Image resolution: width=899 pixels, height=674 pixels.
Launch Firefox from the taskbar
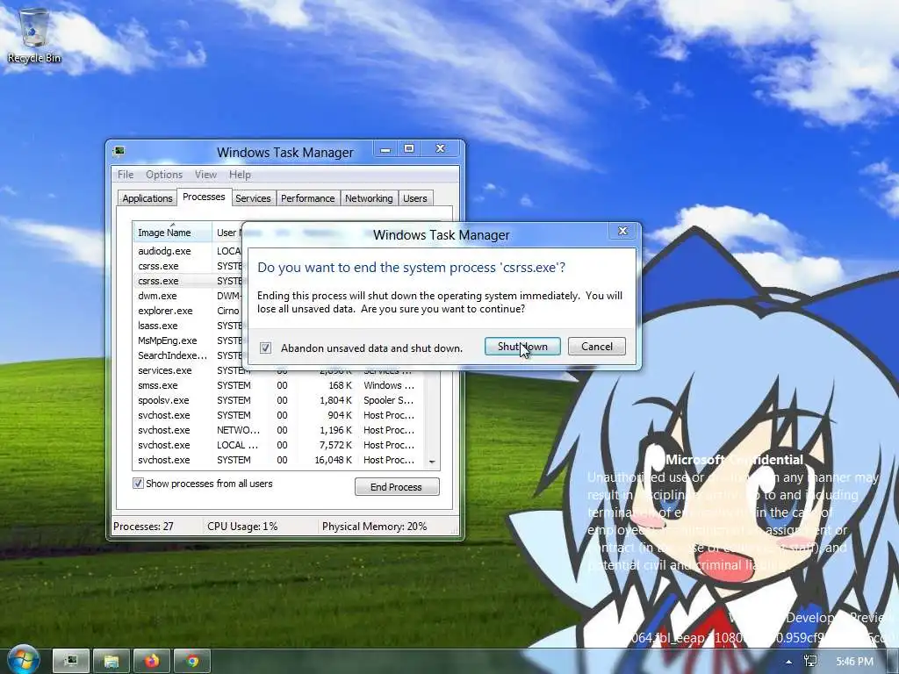coord(152,662)
